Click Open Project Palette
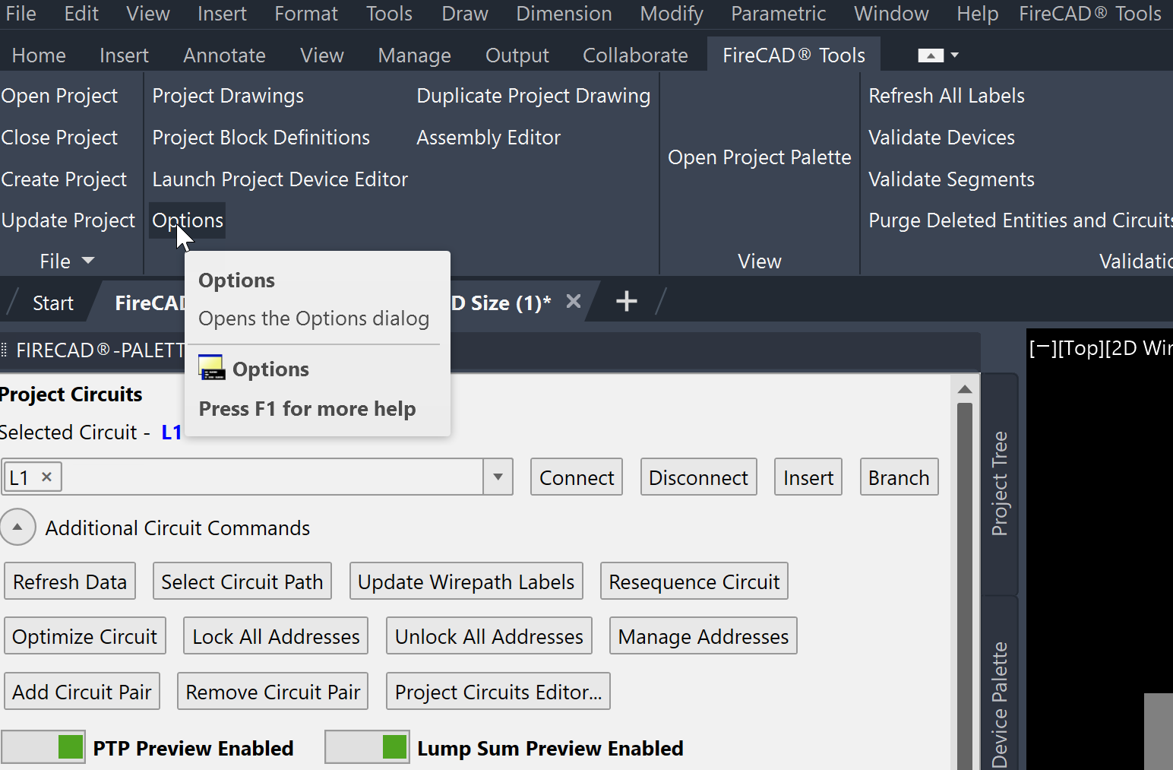The width and height of the screenshot is (1173, 770). tap(759, 157)
